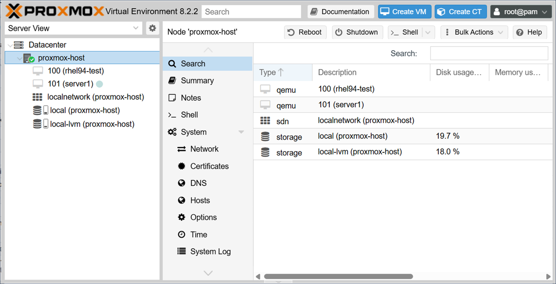The width and height of the screenshot is (556, 284).
Task: Click the Summary book icon
Action: [x=171, y=81]
